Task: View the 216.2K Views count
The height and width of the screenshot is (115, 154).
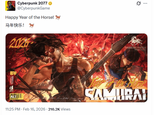Action: (59, 109)
